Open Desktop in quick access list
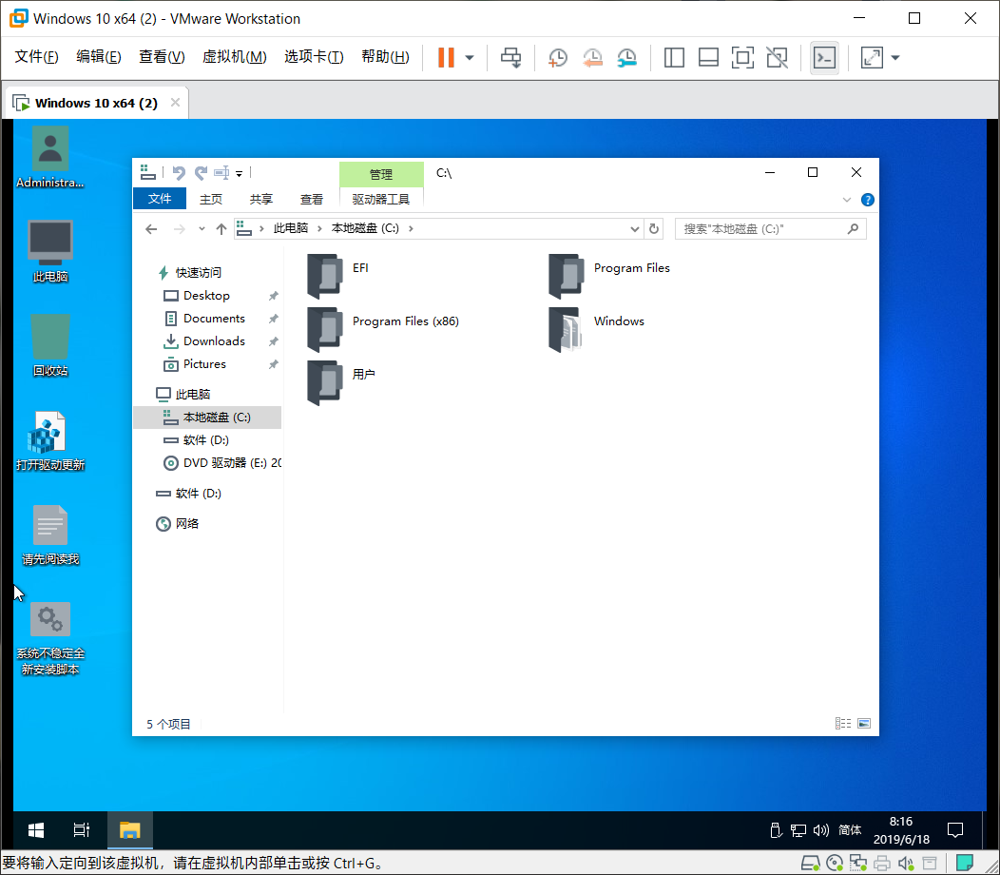The image size is (1000, 875). [206, 296]
